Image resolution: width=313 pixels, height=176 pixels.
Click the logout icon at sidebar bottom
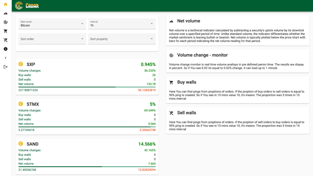coord(5,66)
